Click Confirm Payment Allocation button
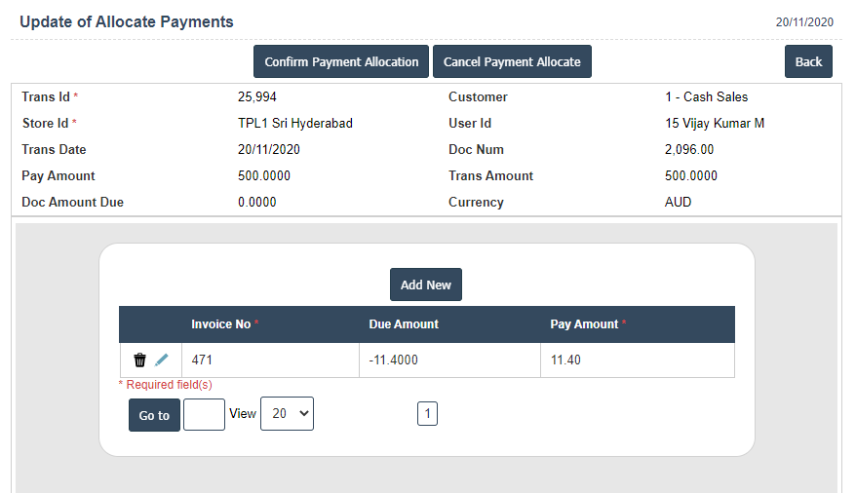This screenshot has height=493, width=856. pyautogui.click(x=341, y=61)
